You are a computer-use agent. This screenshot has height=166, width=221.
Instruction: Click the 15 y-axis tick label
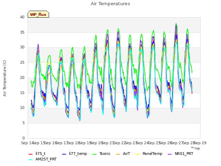22,93
